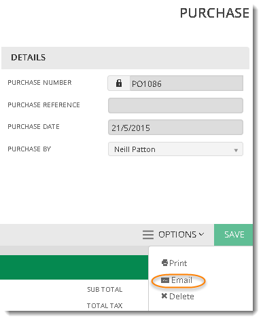263x321 pixels.
Task: Click the Sub Total label
Action: pos(105,289)
